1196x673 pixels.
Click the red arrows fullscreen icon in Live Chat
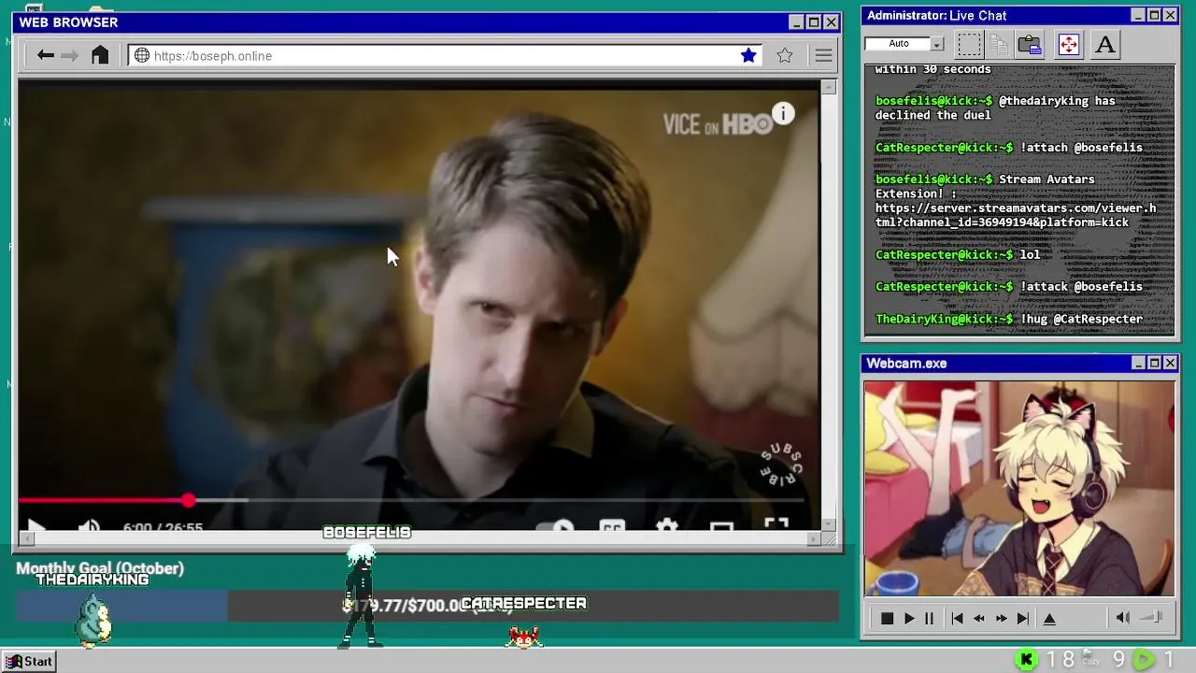click(x=1069, y=44)
